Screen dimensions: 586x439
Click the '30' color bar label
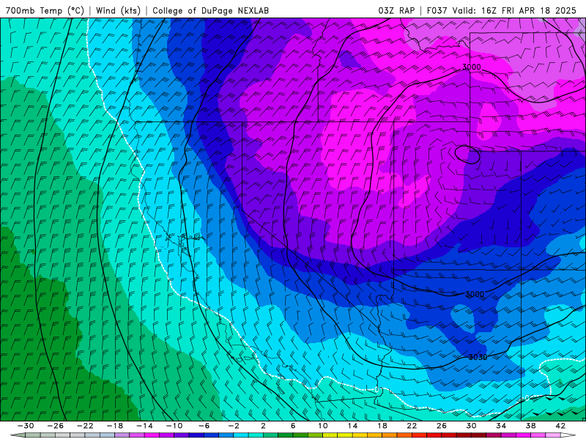point(471,426)
